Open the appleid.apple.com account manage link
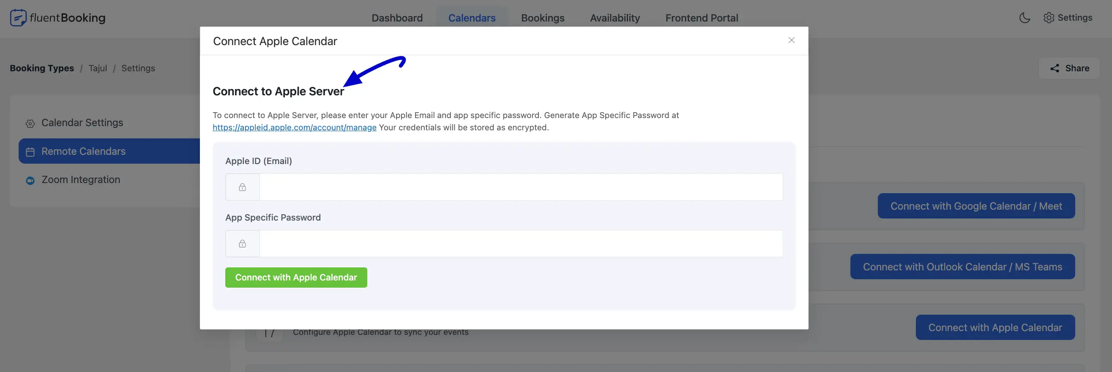 [294, 127]
